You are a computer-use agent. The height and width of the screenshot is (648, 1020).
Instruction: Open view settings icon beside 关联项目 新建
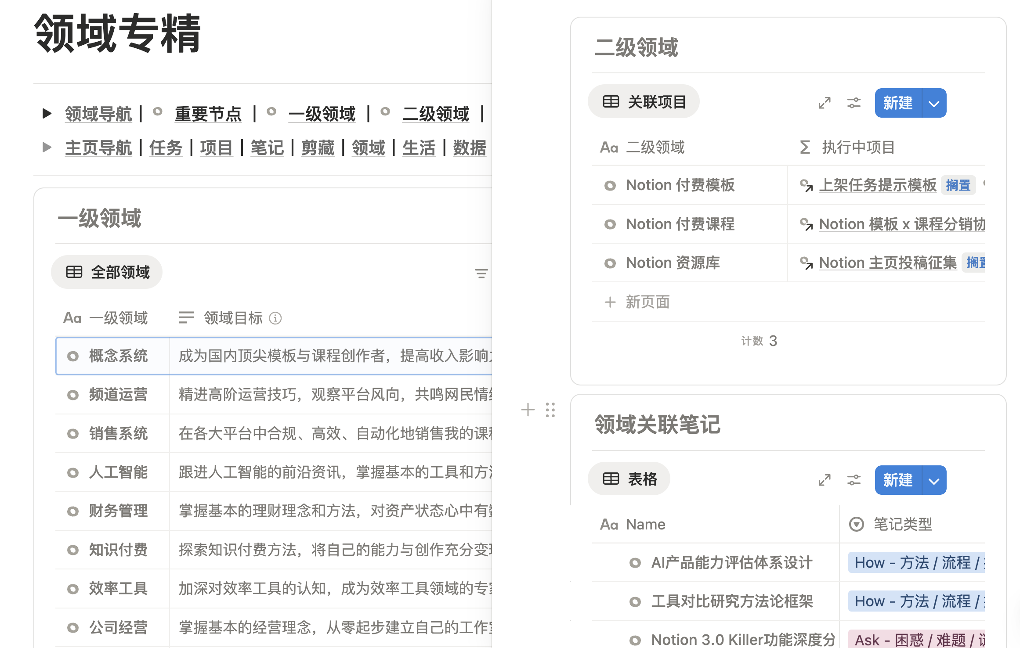click(854, 103)
